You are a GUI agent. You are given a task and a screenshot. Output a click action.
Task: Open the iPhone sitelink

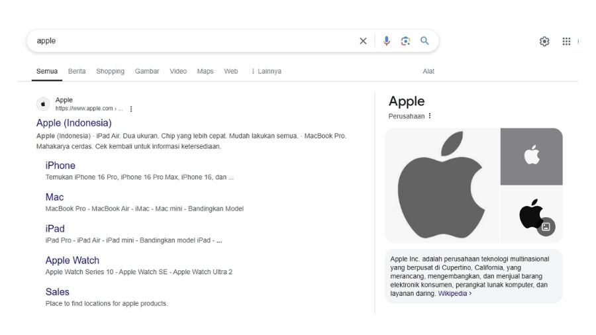point(60,166)
